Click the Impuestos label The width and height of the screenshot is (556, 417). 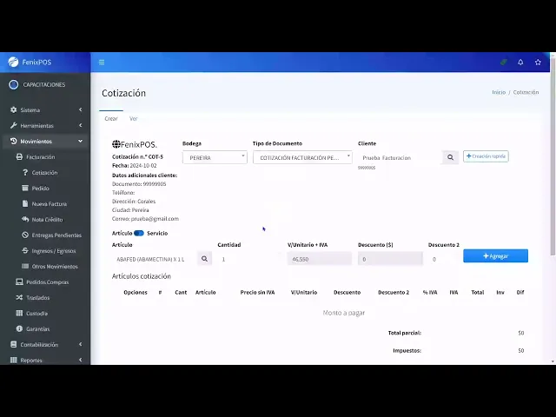click(x=407, y=350)
